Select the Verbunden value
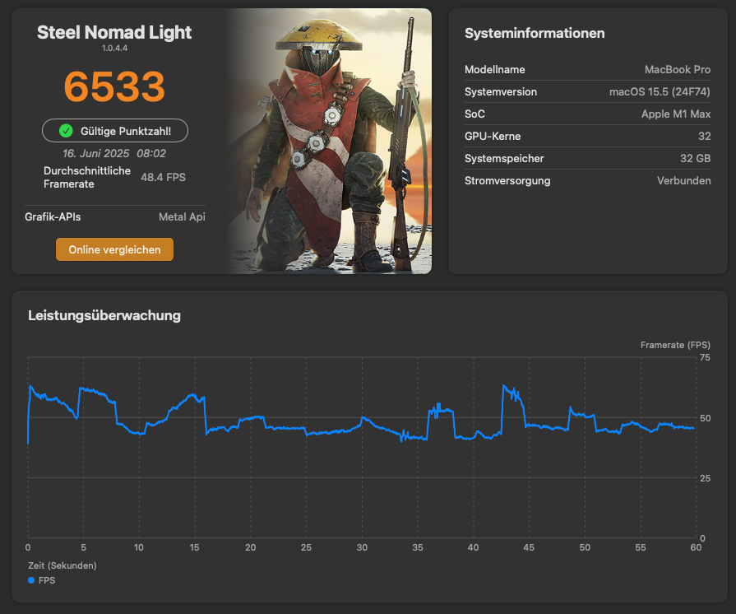Screen dimensions: 736x614 coord(684,181)
